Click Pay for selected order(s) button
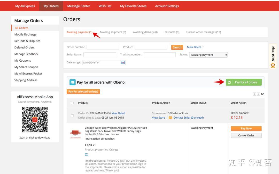The height and width of the screenshot is (174, 279). [83, 92]
